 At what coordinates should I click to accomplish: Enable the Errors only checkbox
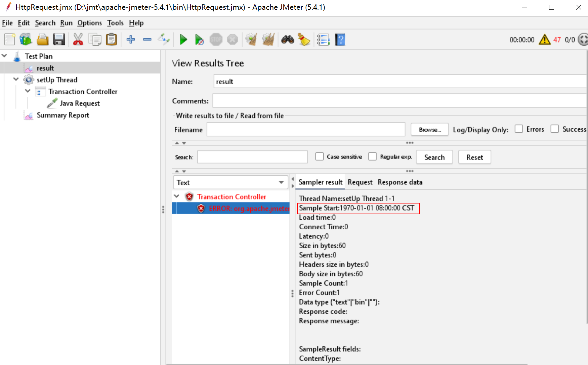(519, 129)
